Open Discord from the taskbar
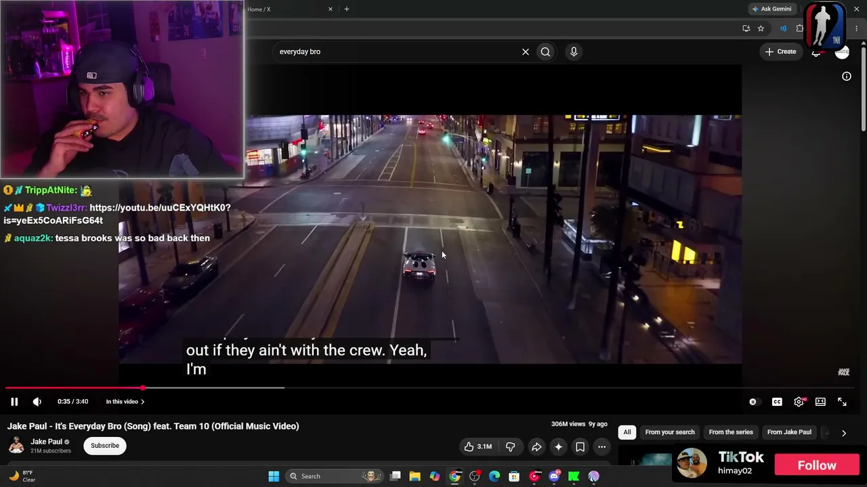The width and height of the screenshot is (867, 487). 554,476
